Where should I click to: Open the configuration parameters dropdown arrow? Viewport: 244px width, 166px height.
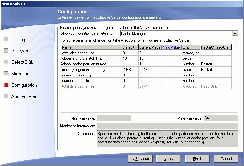[x=235, y=33]
